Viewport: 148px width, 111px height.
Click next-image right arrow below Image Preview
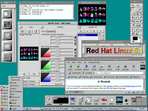(x=34, y=74)
